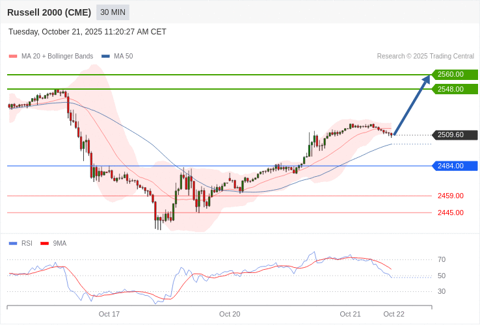Click the blue upward forecast arrow head

[x=426, y=80]
